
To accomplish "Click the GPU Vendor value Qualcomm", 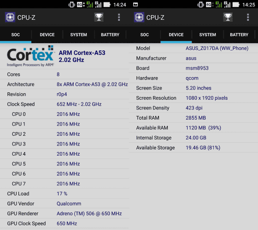I will tap(69, 204).
